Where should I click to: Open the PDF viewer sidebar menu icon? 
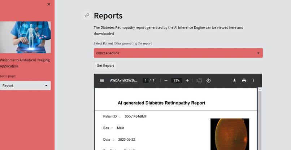click(x=102, y=80)
